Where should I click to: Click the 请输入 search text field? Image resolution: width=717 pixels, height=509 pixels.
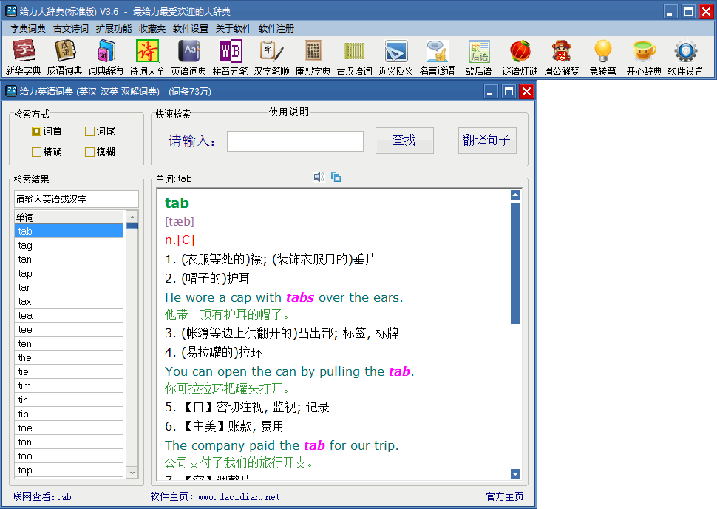[x=295, y=141]
